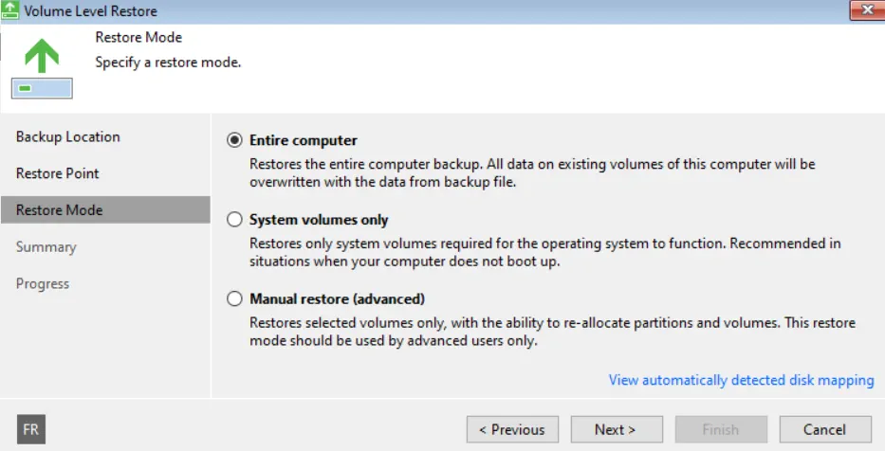Click the Veeam app icon in title bar

[x=10, y=10]
